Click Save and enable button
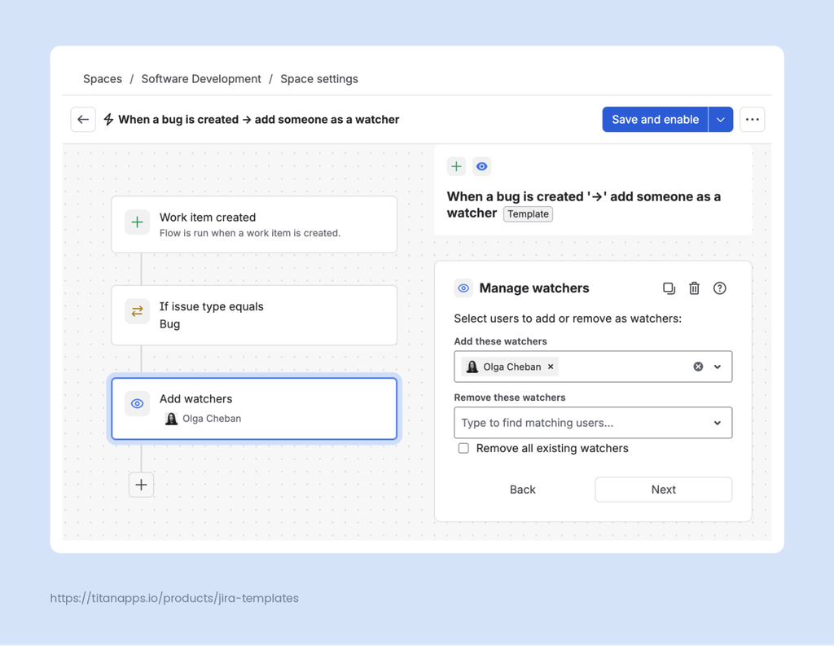The width and height of the screenshot is (834, 646). tap(656, 119)
